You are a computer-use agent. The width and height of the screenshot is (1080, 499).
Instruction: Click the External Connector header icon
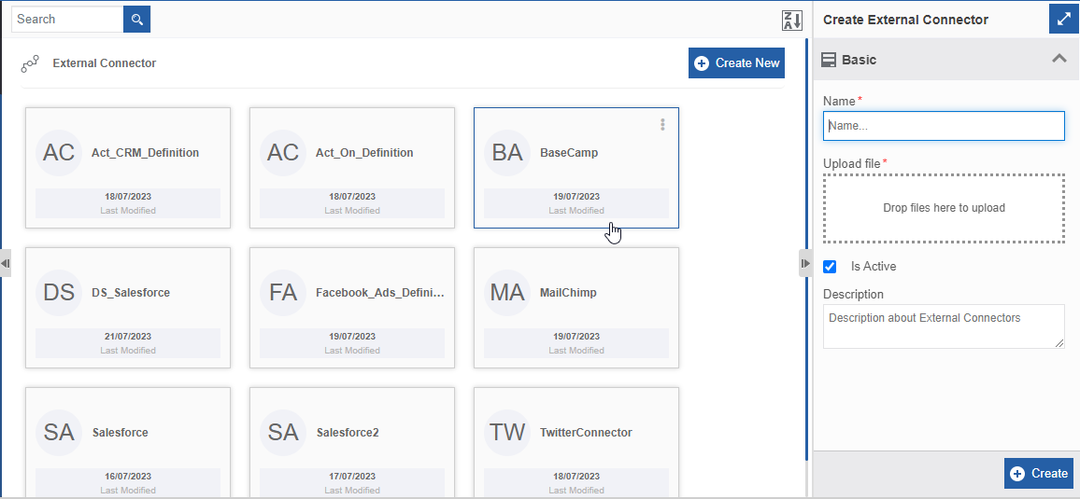30,64
